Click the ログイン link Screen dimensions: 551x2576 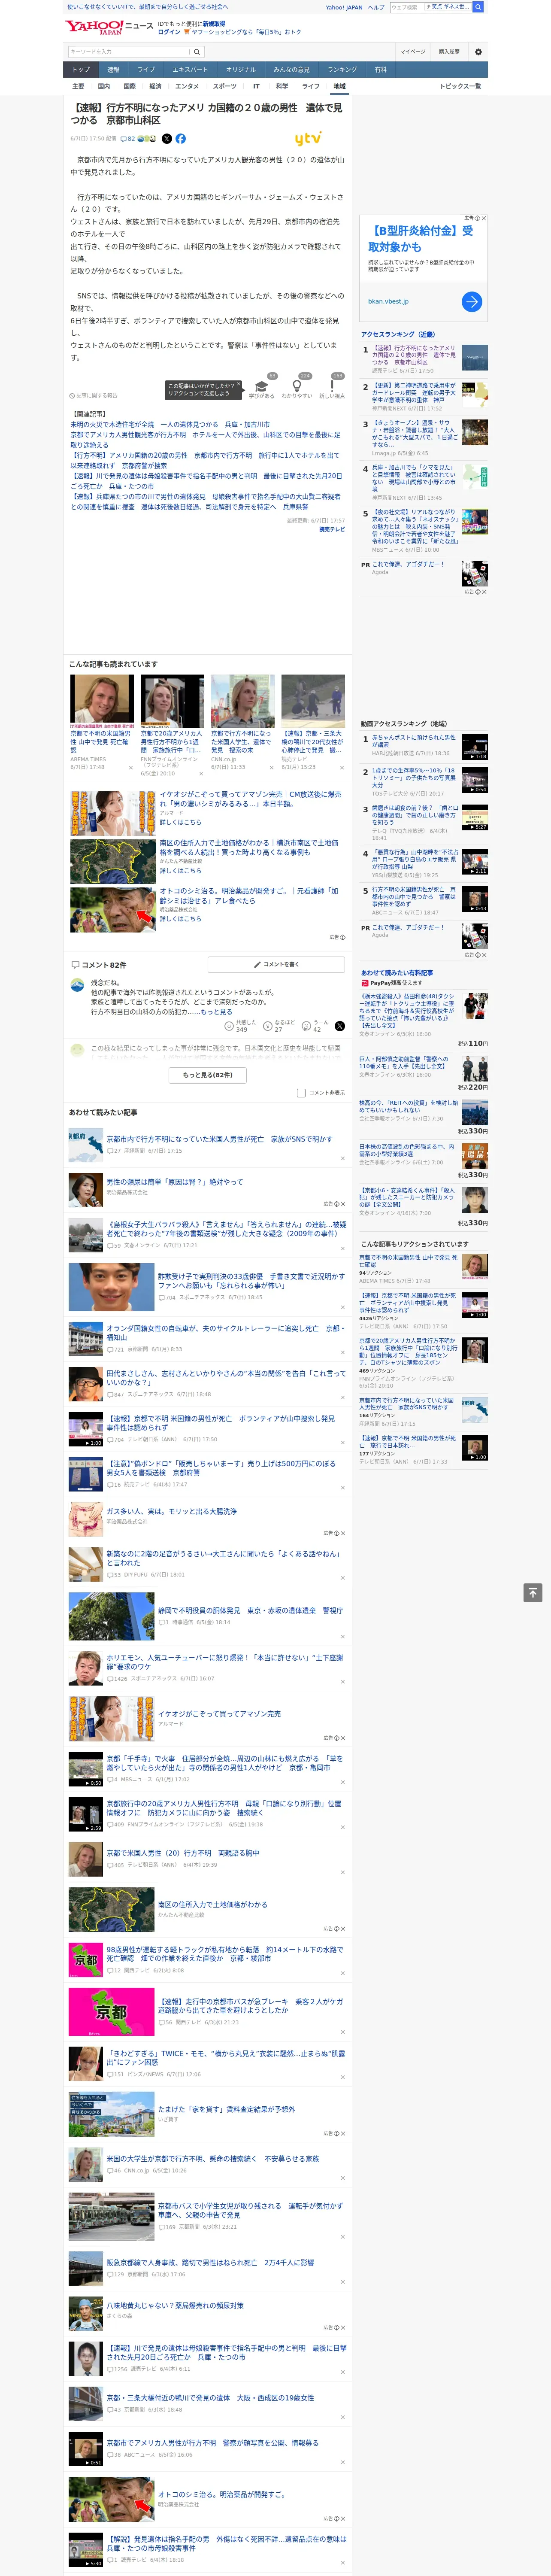169,32
